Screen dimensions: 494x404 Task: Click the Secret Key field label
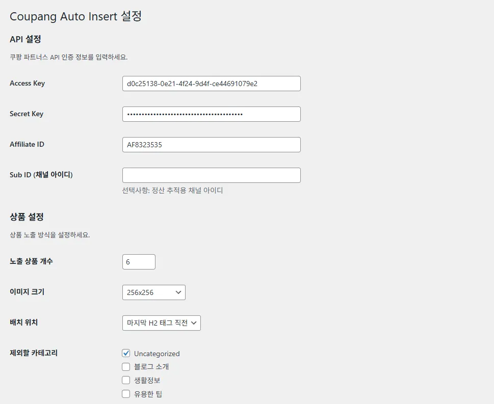click(27, 114)
